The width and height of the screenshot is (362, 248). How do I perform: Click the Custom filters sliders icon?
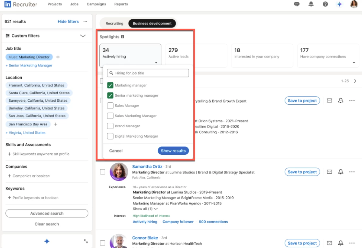point(8,36)
